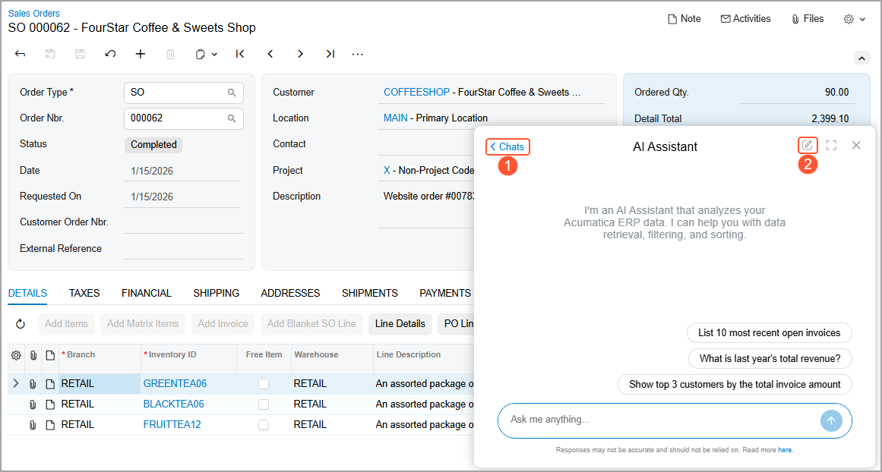Select 'What is last year's total revenue?' suggestion
Image resolution: width=882 pixels, height=472 pixels.
coord(770,358)
